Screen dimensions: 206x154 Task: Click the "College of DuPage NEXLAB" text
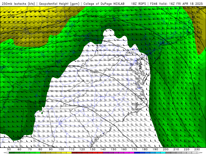coord(104,4)
